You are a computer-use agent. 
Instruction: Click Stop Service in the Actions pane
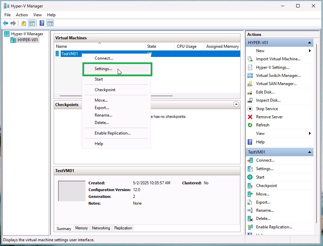[267, 108]
